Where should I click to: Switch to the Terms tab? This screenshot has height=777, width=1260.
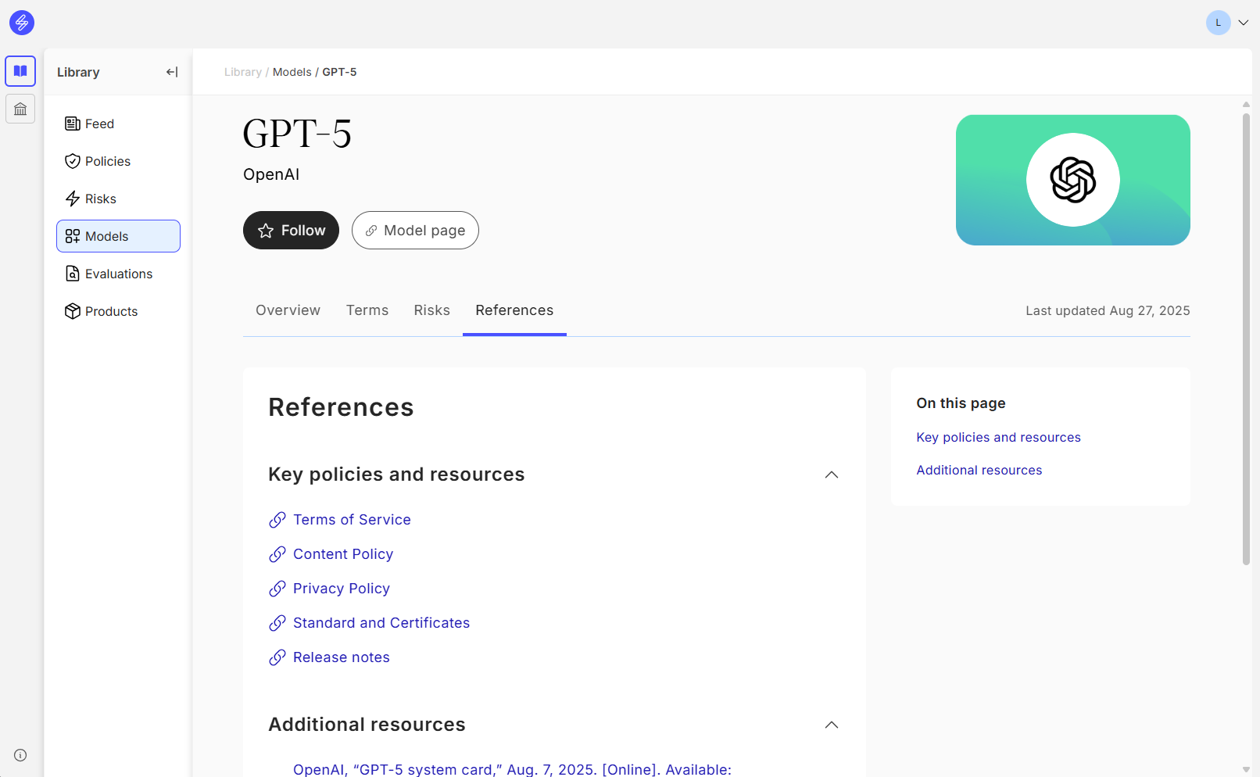tap(367, 310)
